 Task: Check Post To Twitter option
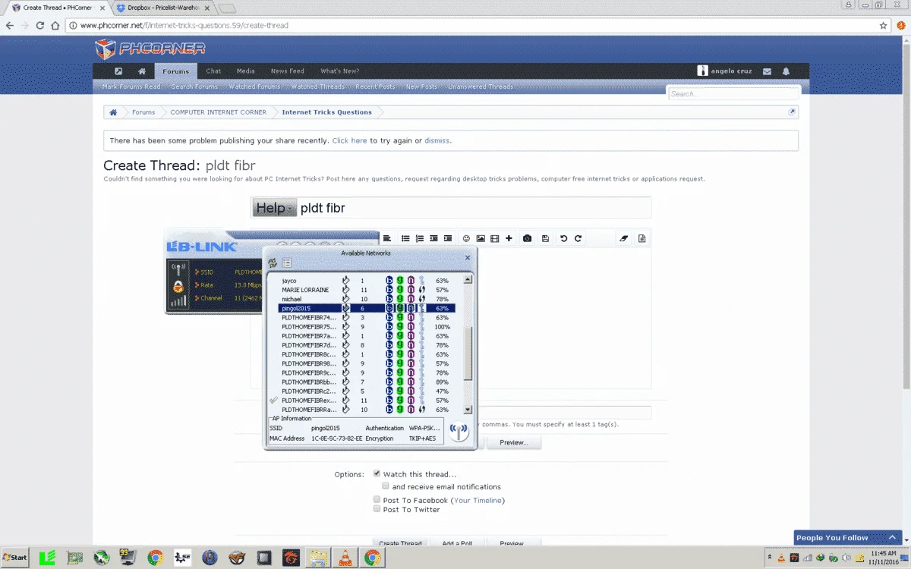point(377,509)
